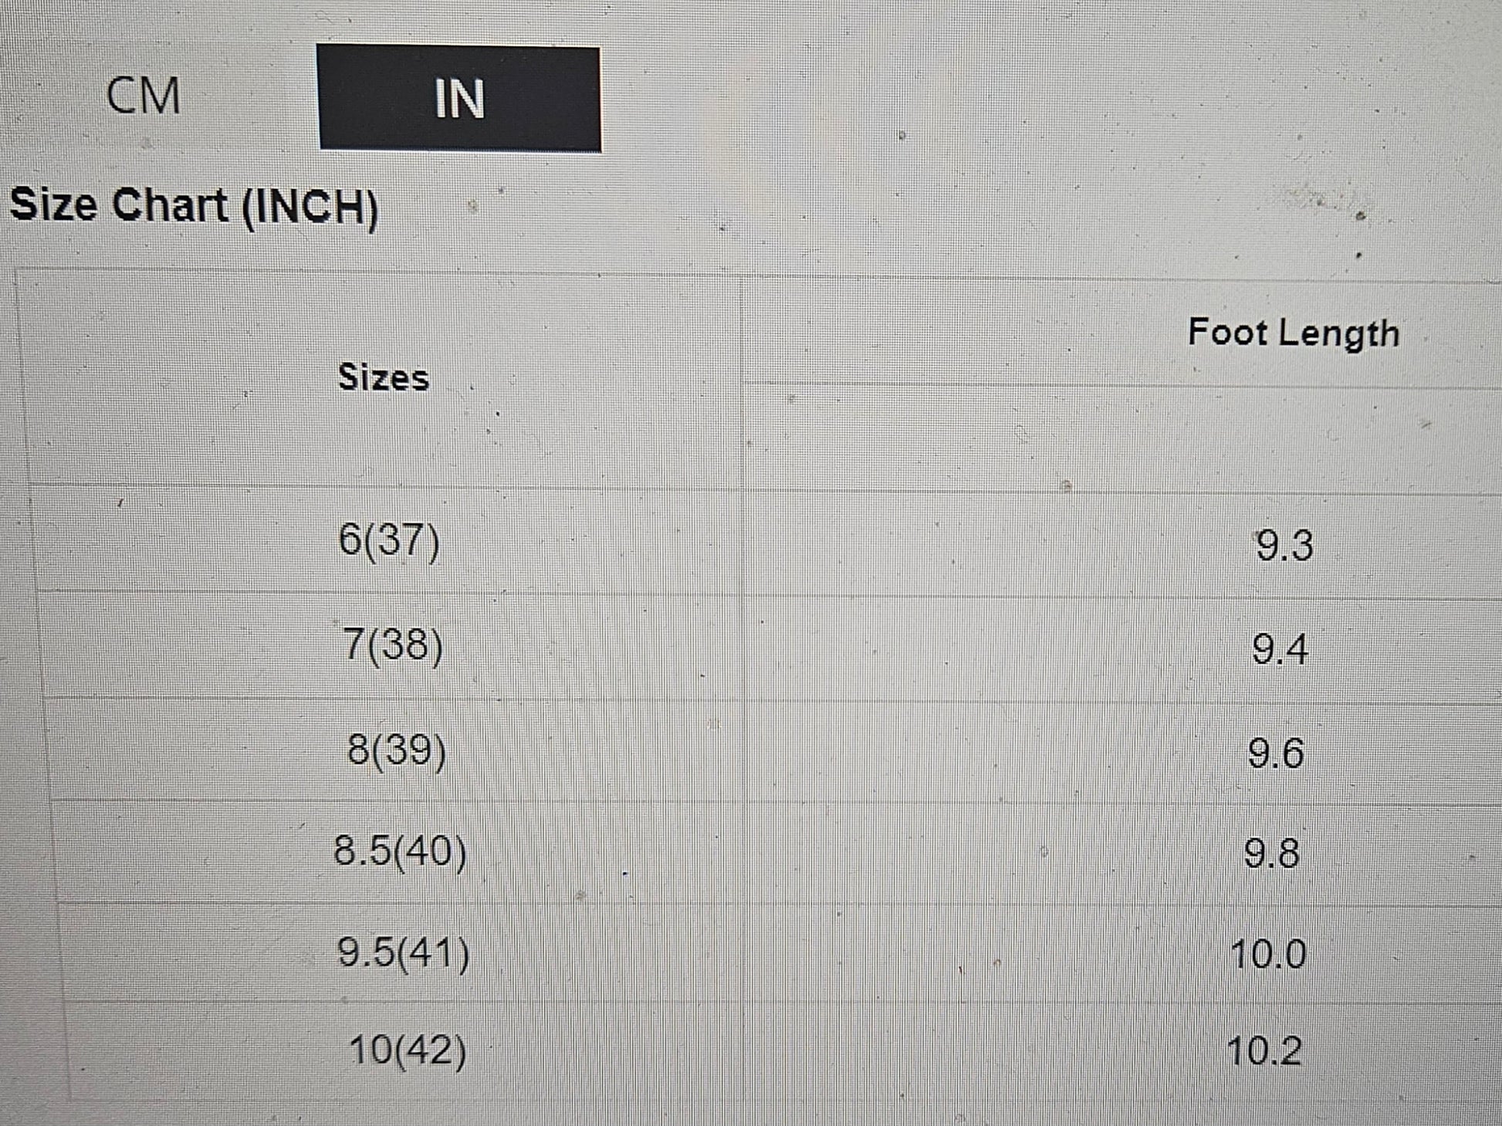Click the 9.8 foot length value
Image resolution: width=1502 pixels, height=1126 pixels.
coord(1272,855)
